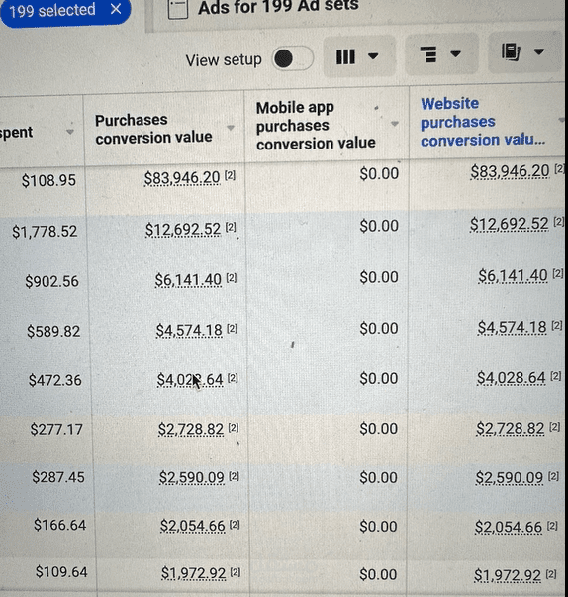This screenshot has width=568, height=597.
Task: Click footnote [2] next to $6,141.40
Action: pyautogui.click(x=232, y=279)
